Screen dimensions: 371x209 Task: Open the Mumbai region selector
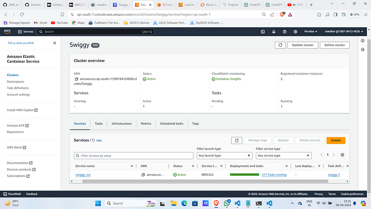[x=311, y=32]
